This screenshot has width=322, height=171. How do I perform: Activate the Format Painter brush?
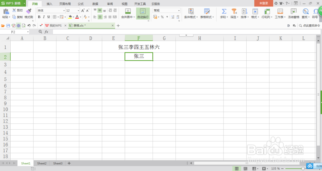pyautogui.click(x=29, y=12)
